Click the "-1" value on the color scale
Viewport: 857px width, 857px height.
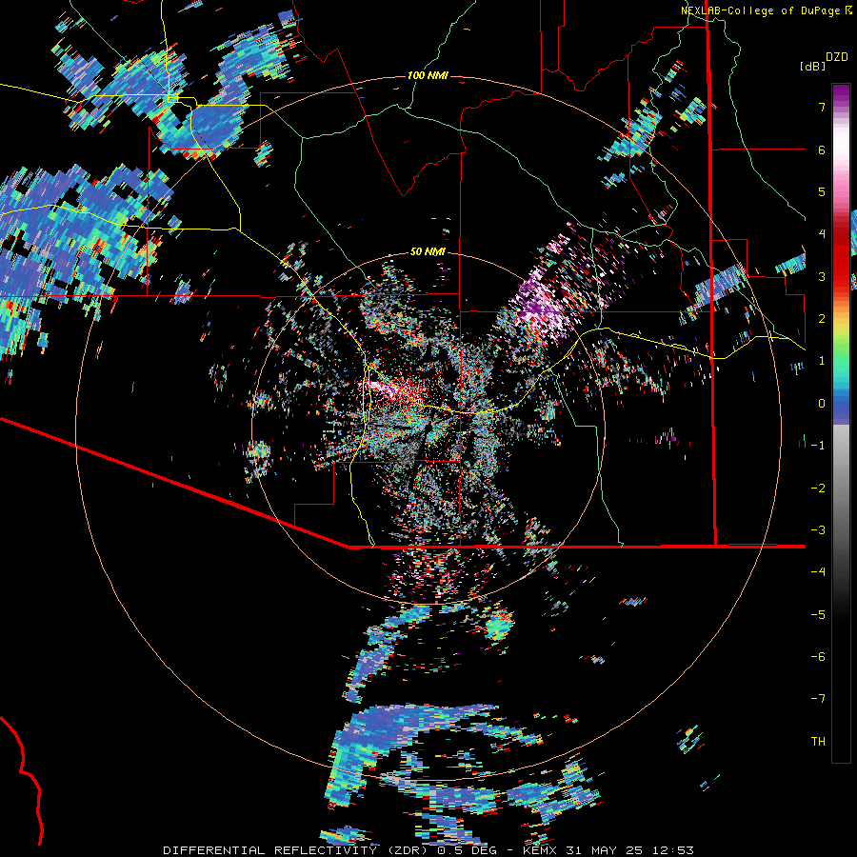pyautogui.click(x=818, y=446)
